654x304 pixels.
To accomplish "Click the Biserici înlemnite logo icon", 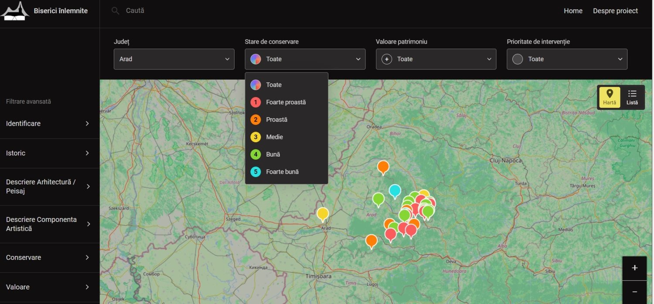I will point(15,11).
